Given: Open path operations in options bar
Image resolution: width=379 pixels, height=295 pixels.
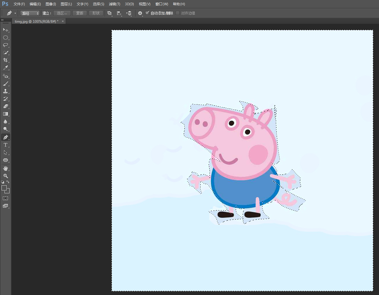Looking at the screenshot, I should tap(110, 13).
